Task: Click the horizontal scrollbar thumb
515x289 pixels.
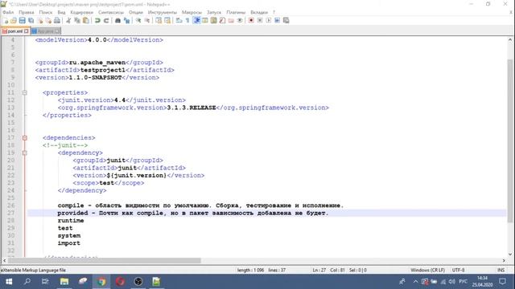Action: pyautogui.click(x=105, y=260)
